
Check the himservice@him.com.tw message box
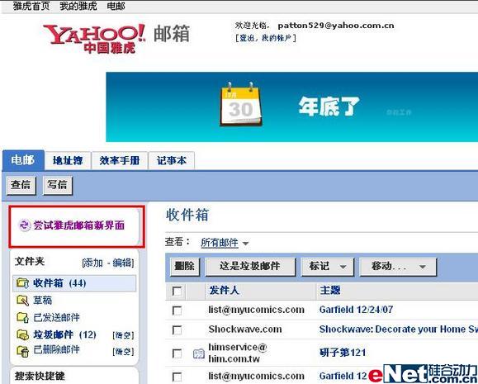177,353
